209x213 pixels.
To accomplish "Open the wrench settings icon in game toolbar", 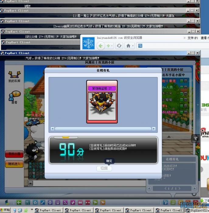I will pos(43,203).
